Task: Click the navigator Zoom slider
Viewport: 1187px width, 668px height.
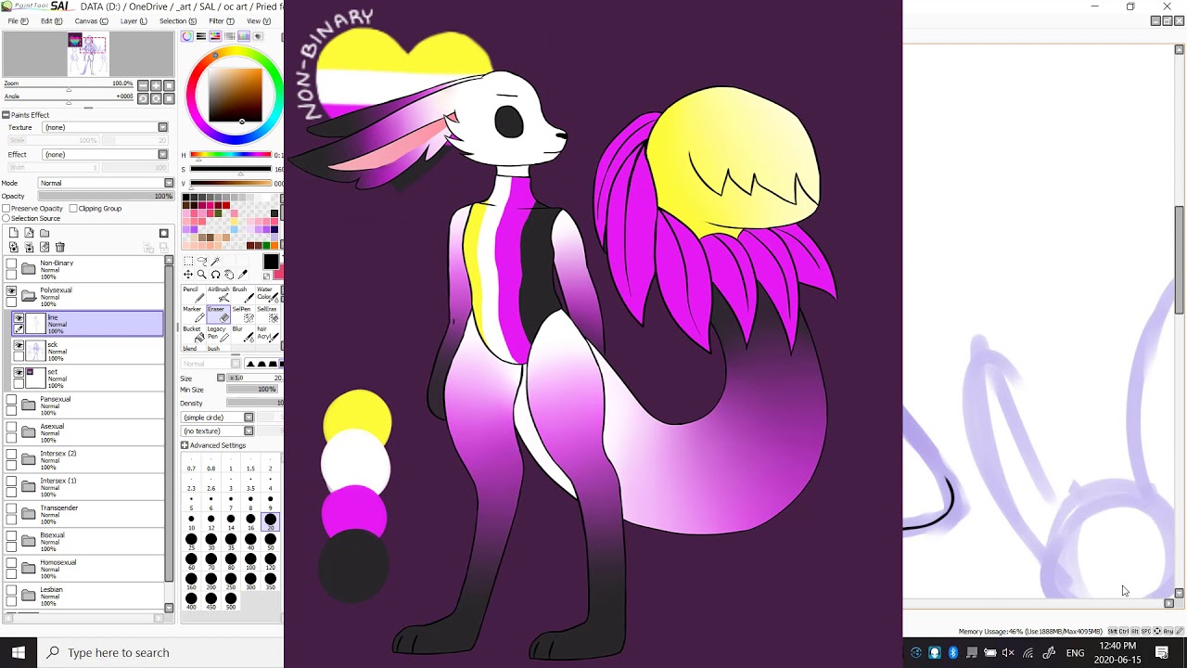Action: click(x=69, y=89)
